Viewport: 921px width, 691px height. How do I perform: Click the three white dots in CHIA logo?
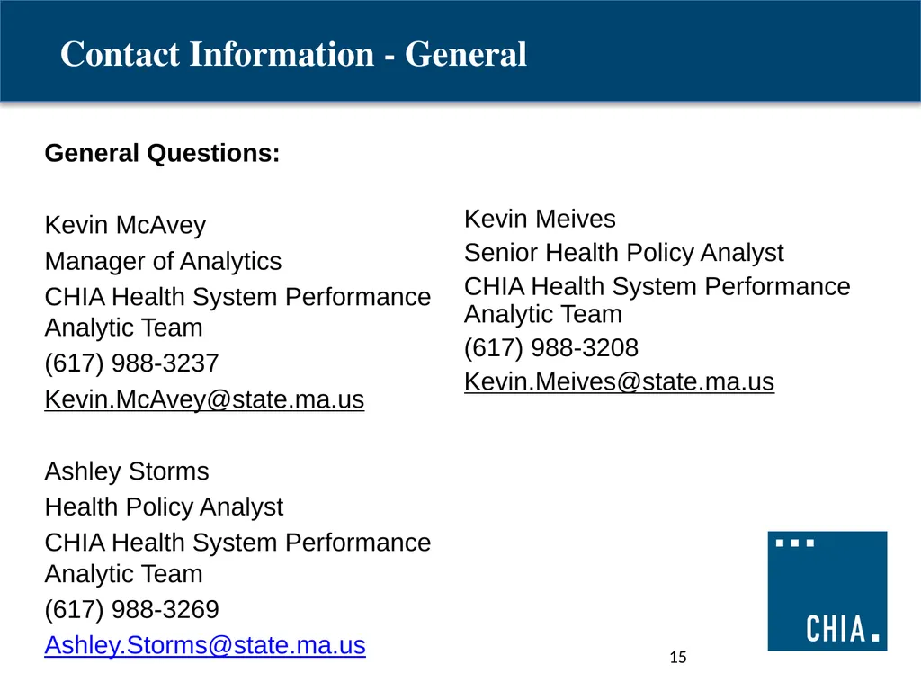tap(795, 543)
